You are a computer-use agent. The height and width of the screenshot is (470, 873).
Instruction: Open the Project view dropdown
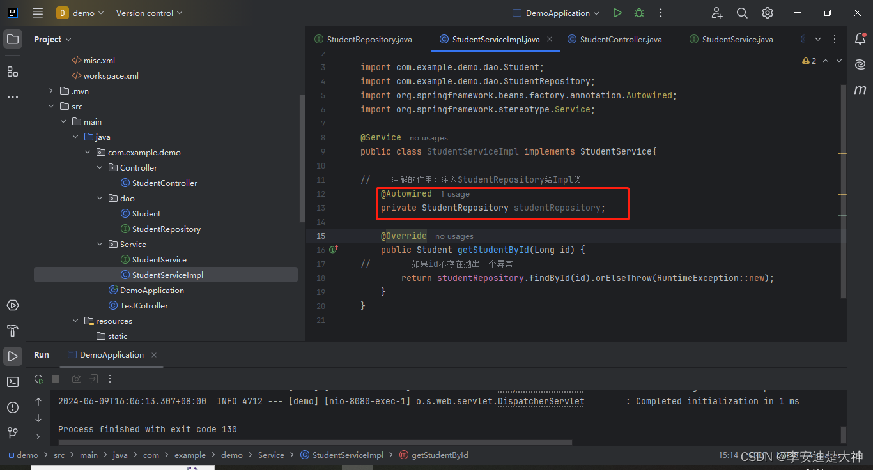52,39
